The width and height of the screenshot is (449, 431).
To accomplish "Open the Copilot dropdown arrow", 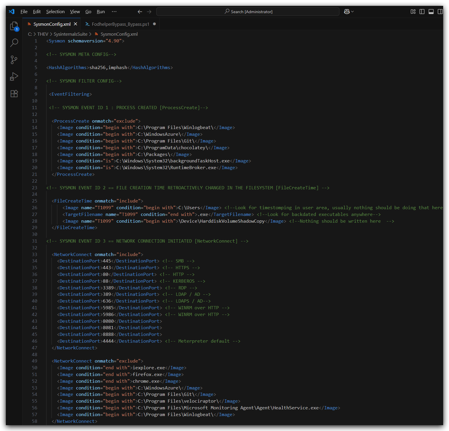I will 352,11.
